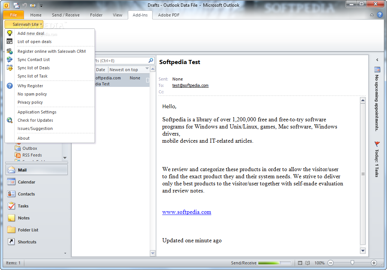
Task: Open the Tasks module
Action: [x=37, y=206]
